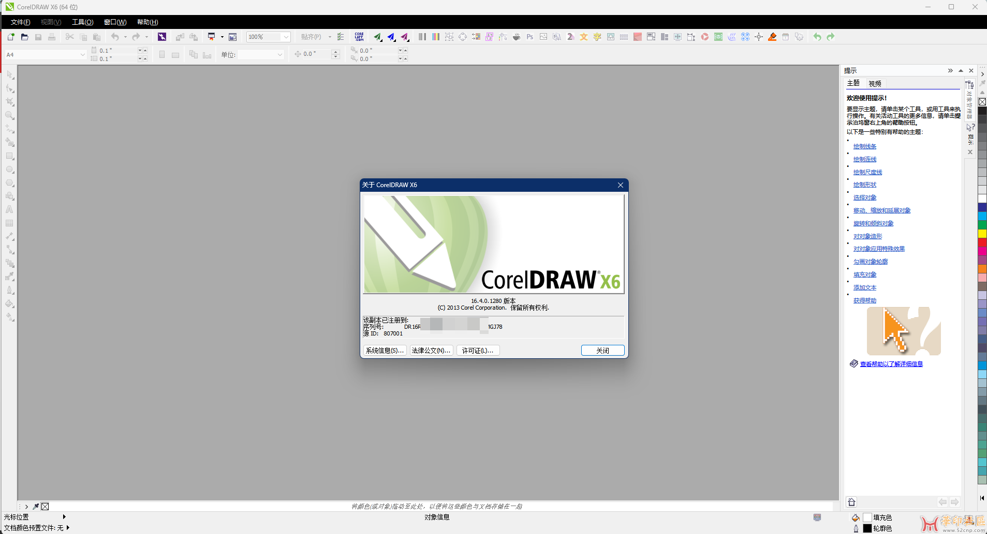The image size is (987, 534).
Task: Click the yellow 字 character icon
Action: 597,37
